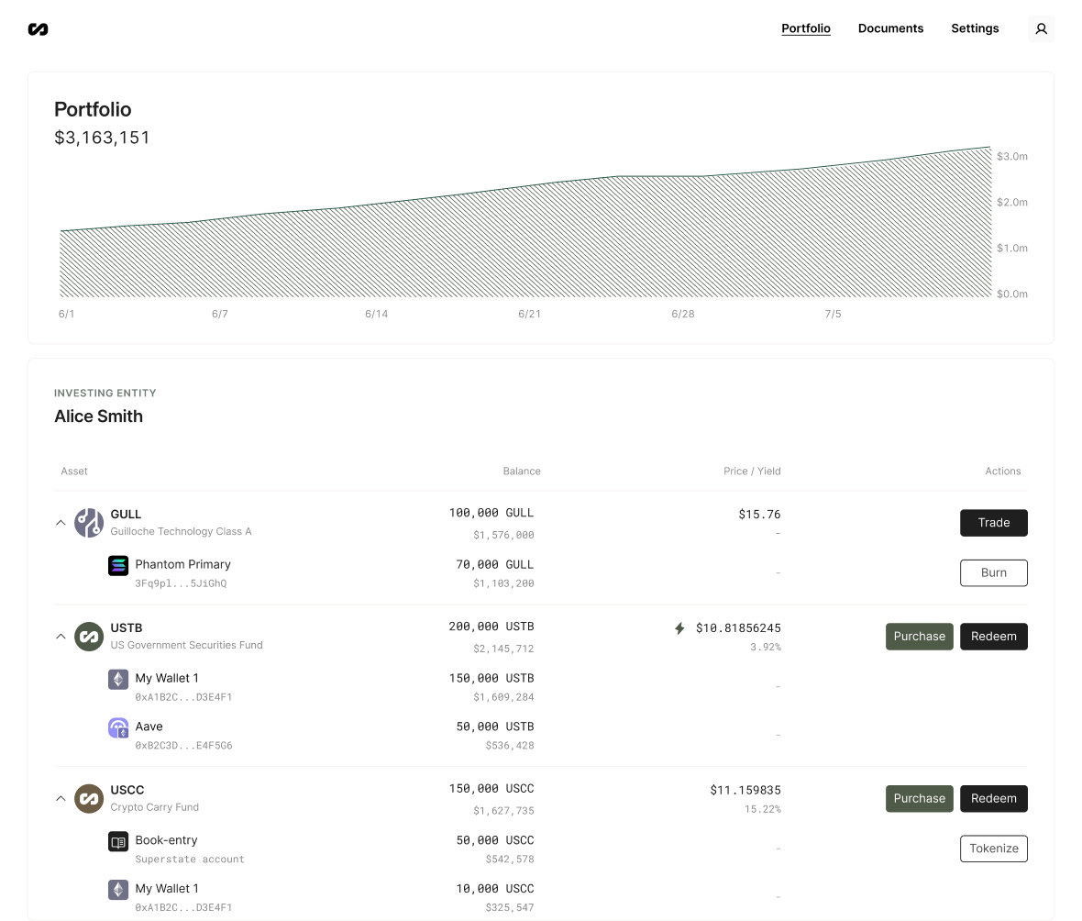Click the GULL asset icon
The image size is (1082, 921).
pyautogui.click(x=89, y=523)
